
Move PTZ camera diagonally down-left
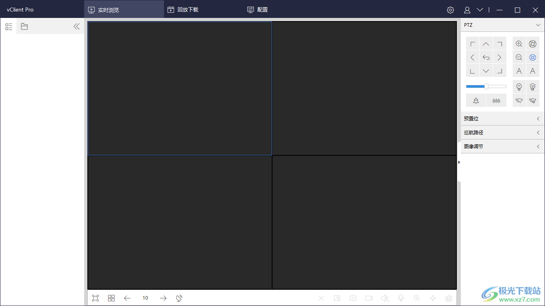coord(472,71)
